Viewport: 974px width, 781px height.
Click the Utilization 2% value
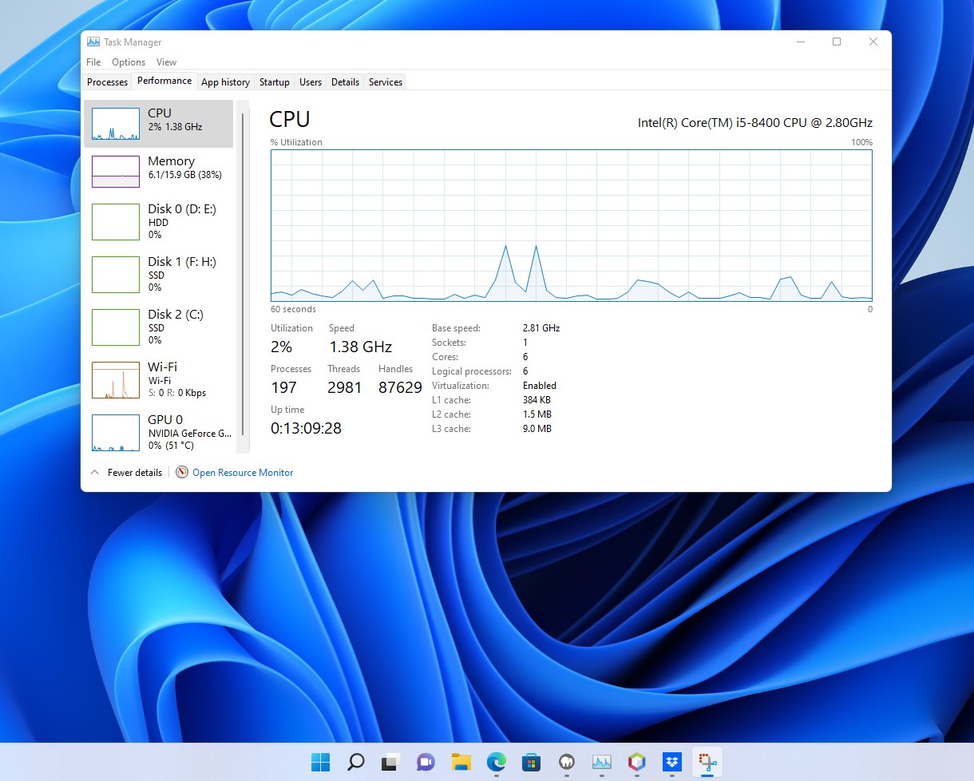pos(282,347)
